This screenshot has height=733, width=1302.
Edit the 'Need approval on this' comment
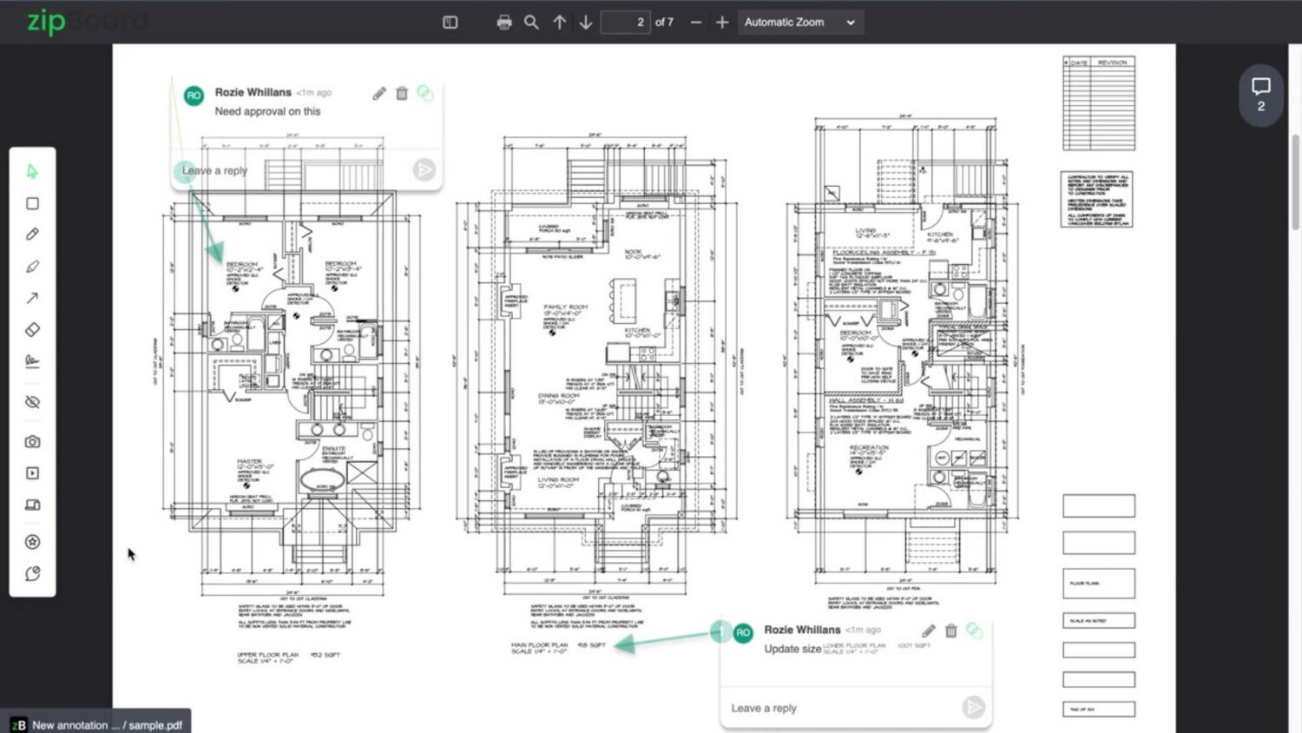coord(379,93)
